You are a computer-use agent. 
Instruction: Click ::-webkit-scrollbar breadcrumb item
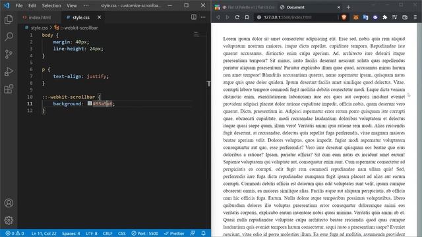(x=76, y=28)
